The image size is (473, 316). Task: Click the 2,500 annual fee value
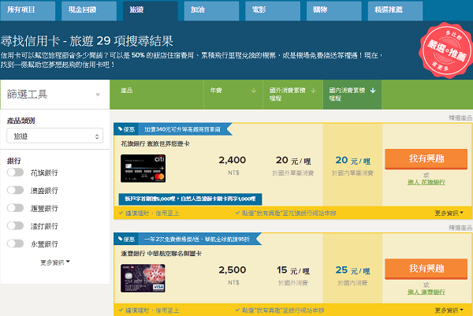[x=233, y=270]
